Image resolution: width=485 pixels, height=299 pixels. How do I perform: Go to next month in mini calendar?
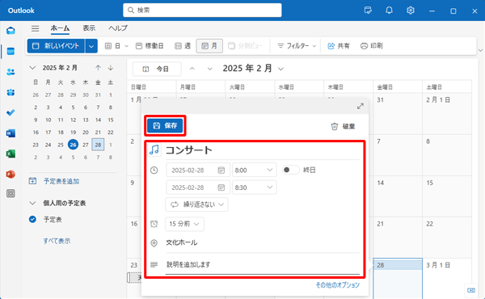coord(111,68)
